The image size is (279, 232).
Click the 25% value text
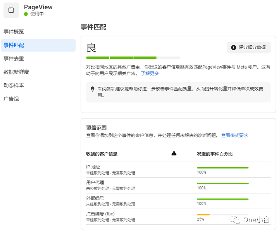pyautogui.click(x=201, y=219)
